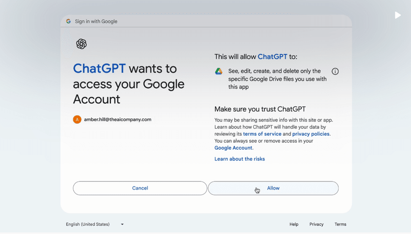Click the Google G logo in header
The image size is (411, 234).
pyautogui.click(x=68, y=21)
